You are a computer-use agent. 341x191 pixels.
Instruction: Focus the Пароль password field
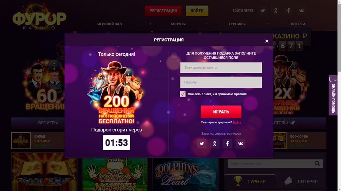[x=221, y=82]
